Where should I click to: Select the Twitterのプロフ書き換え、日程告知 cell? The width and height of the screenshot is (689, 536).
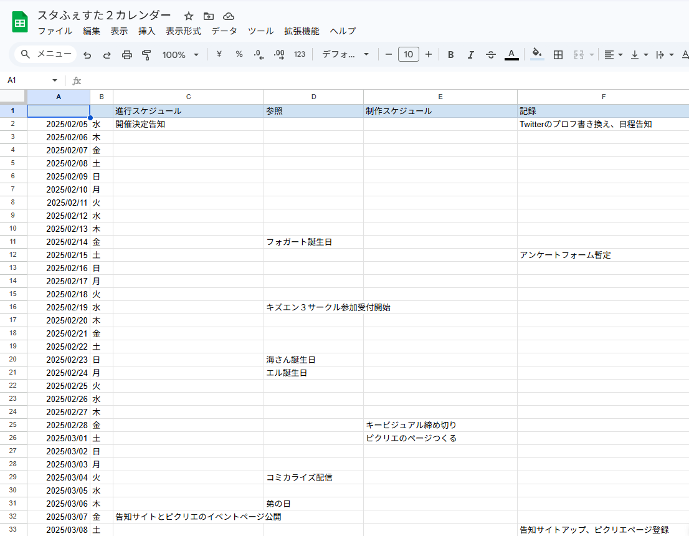[603, 124]
